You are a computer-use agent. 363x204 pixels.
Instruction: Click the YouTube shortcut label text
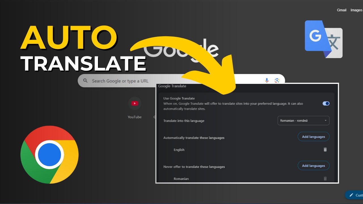coord(134,117)
